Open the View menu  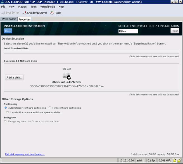point(12,7)
